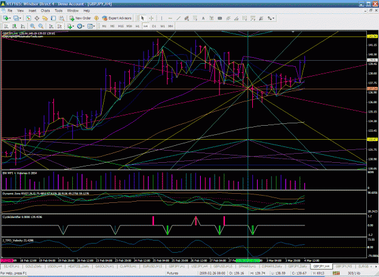Click the Futures status bar entry
This screenshot has width=379, height=277.
point(173,273)
